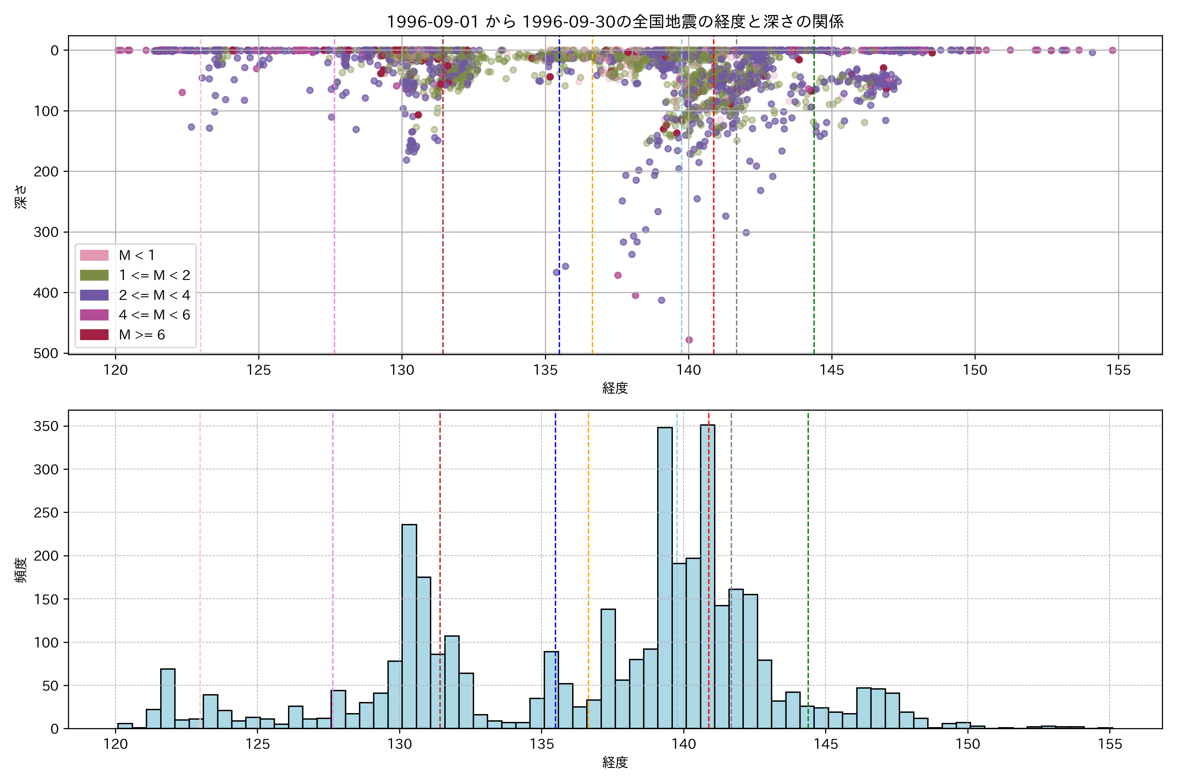Click the 経度 label under the scatter plot
The image size is (1177, 784).
615,388
